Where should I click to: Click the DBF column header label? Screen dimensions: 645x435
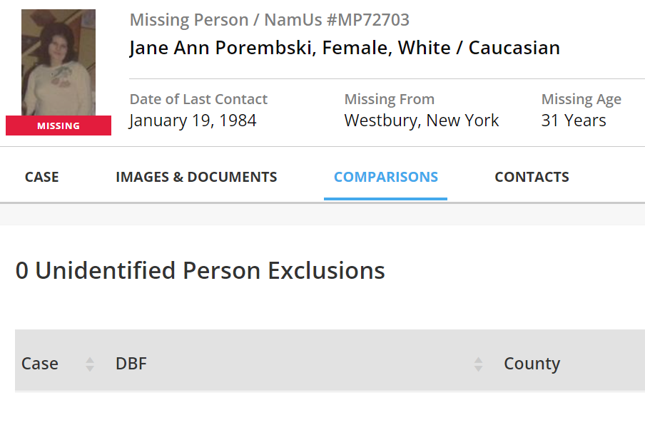(131, 364)
